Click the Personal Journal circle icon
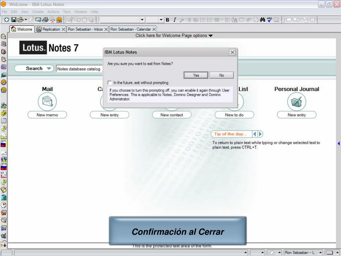 click(297, 102)
